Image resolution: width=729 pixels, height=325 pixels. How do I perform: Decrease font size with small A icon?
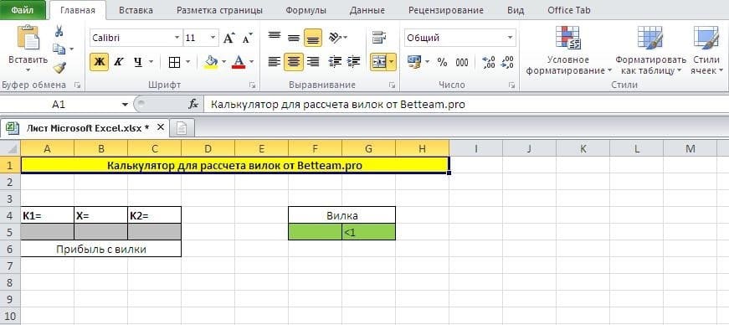248,38
